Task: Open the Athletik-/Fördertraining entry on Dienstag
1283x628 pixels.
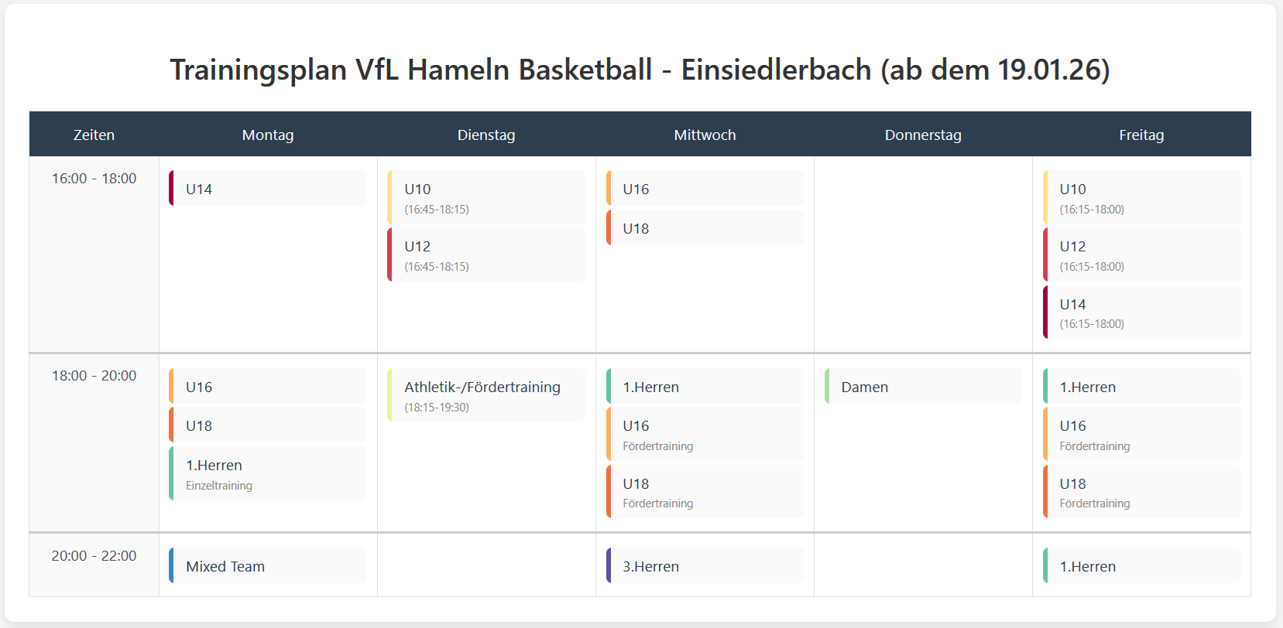Action: [486, 395]
